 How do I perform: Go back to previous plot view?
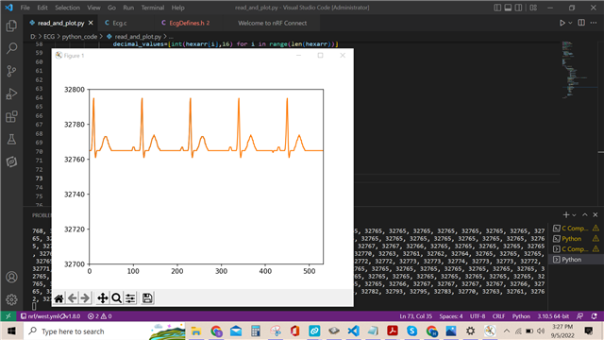tap(72, 298)
